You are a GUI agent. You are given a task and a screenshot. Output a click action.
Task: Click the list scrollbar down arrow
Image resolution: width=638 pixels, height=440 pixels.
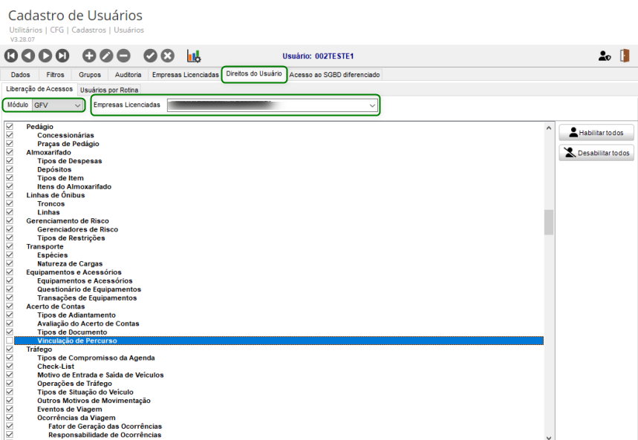(x=548, y=437)
